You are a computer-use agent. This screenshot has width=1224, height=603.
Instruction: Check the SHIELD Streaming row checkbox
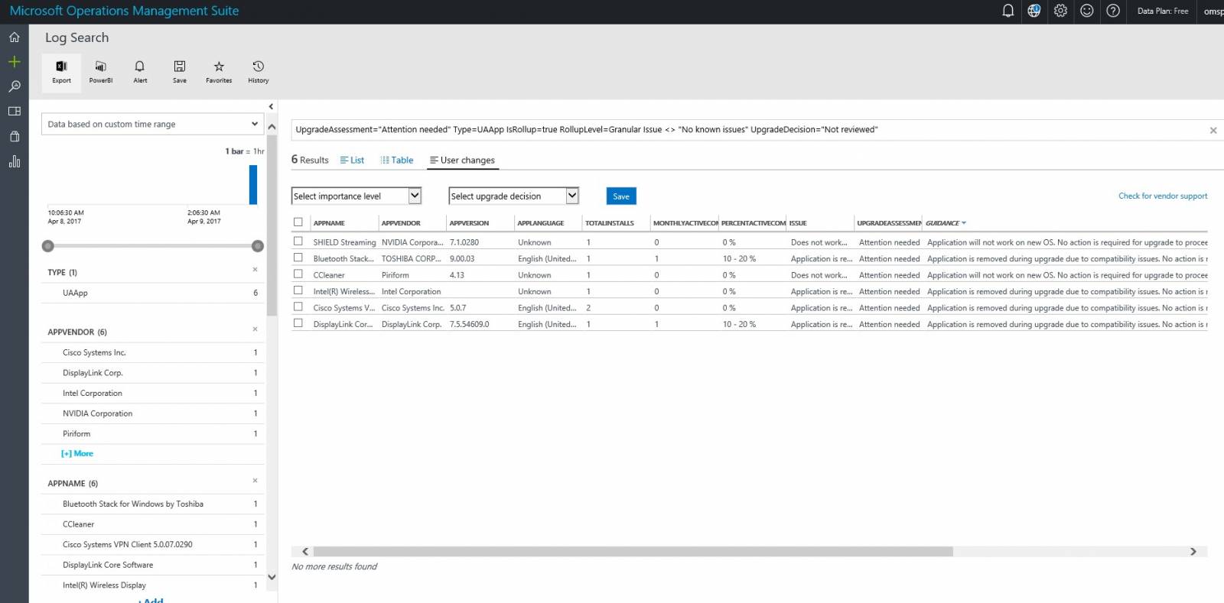tap(298, 242)
